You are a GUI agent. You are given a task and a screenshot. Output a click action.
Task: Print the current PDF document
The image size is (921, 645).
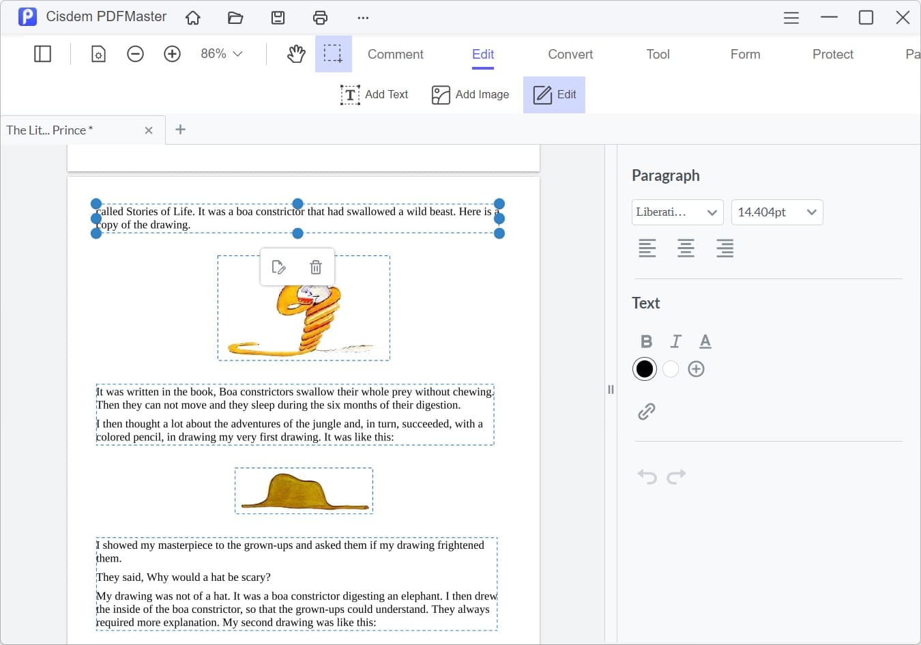320,17
